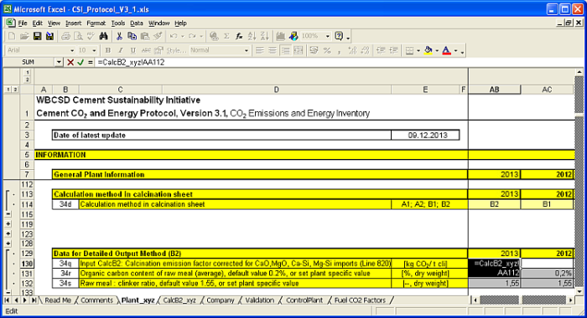Collapse the outline group at row 115
Screen dimensions: 587x318
point(8,214)
